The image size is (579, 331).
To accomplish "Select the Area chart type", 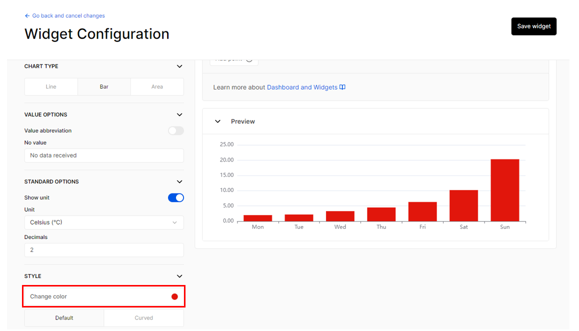I will (157, 87).
